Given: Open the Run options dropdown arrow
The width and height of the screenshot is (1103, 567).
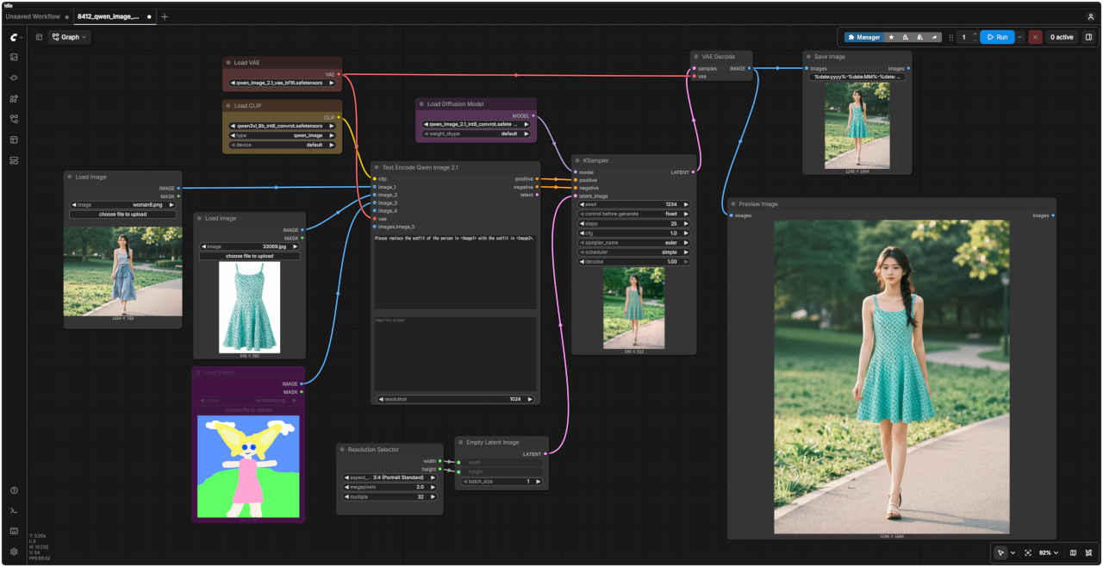Looking at the screenshot, I should [1020, 37].
